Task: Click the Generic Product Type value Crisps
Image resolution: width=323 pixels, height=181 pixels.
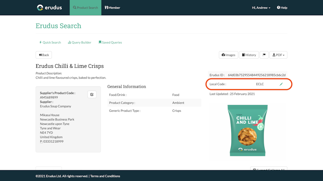Action: 177,111
